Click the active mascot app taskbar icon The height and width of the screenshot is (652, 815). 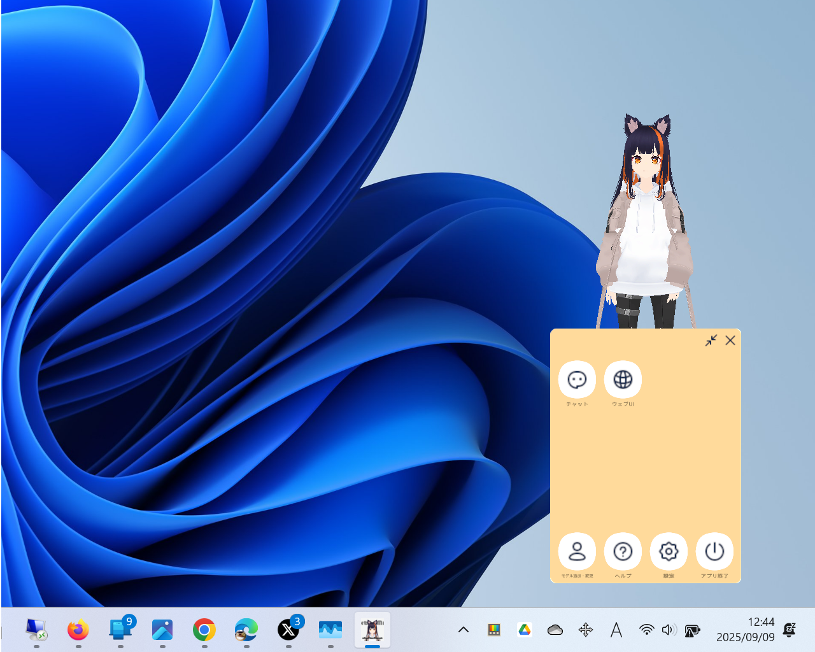372,630
